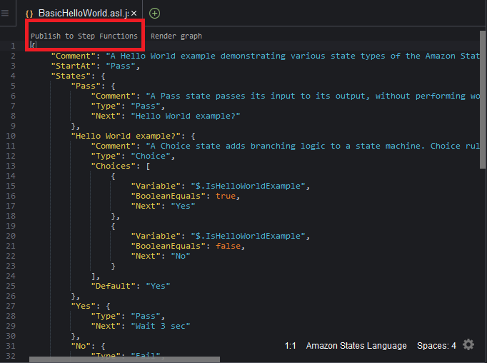Click the hamburger menu icon at top-left
487x363 pixels.
(5, 13)
